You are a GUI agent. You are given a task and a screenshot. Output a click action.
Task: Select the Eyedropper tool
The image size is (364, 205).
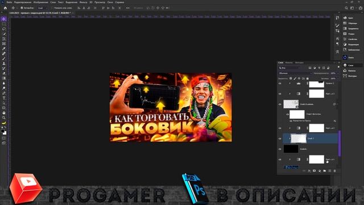4,48
